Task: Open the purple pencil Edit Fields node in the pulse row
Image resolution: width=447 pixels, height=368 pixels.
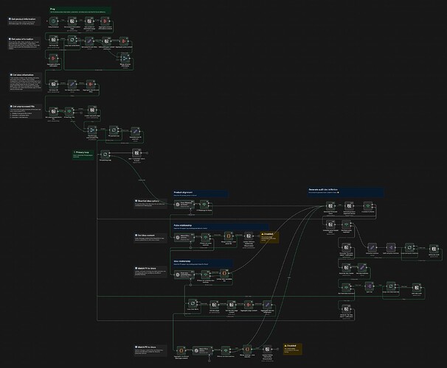Action: [89, 41]
